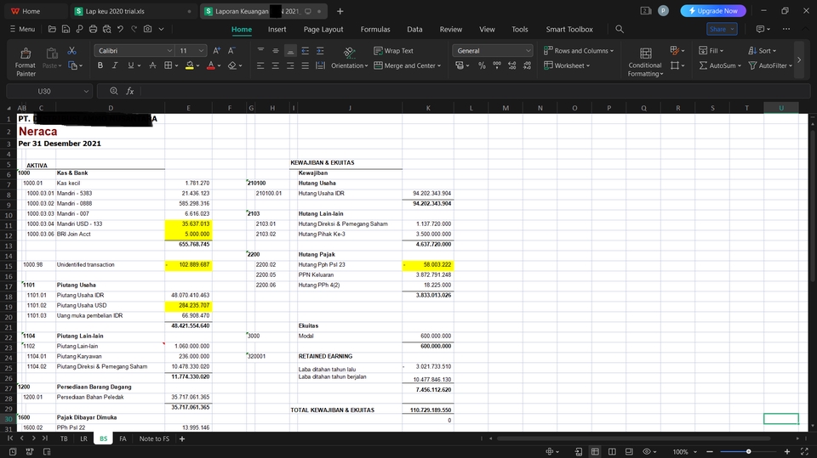Apply percent style with the % icon
Screen dimensions: 817x458
click(x=483, y=65)
